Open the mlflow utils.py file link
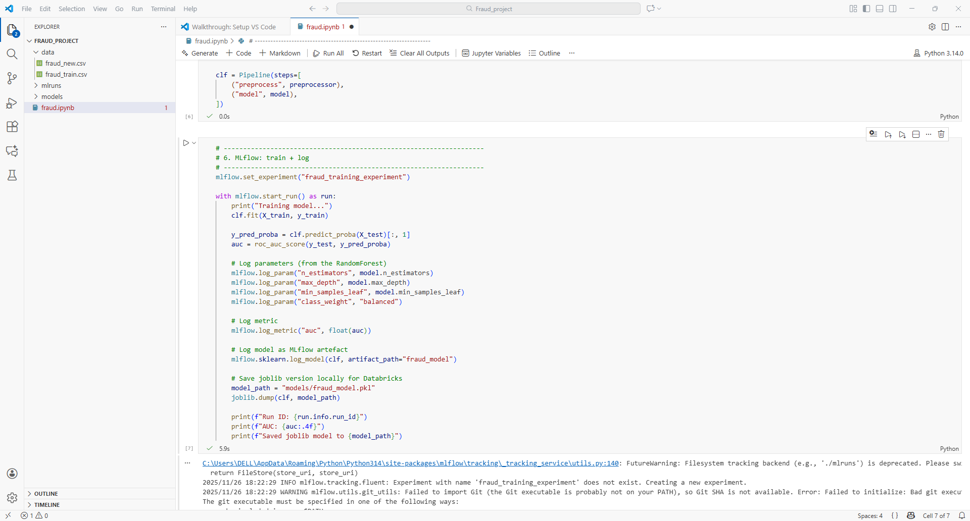Image resolution: width=970 pixels, height=521 pixels. click(x=410, y=463)
